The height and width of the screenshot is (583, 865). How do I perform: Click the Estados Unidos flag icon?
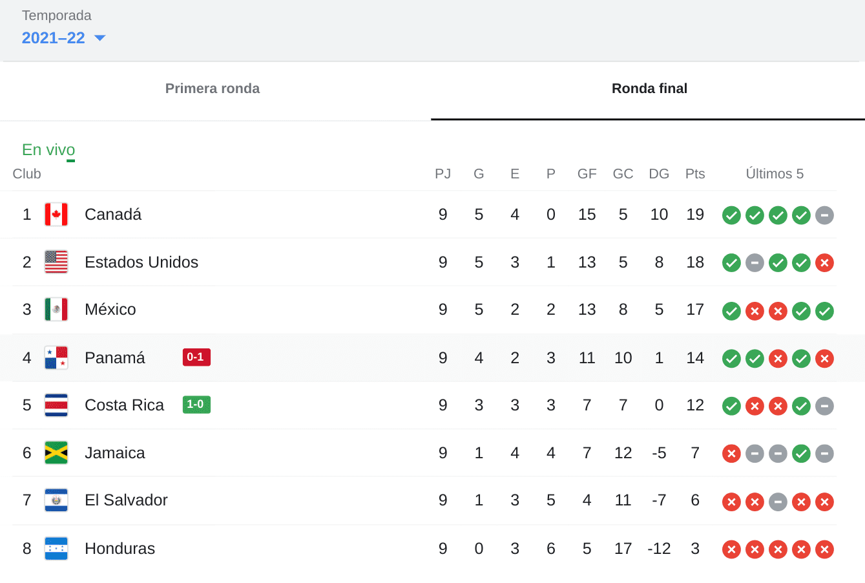56,262
